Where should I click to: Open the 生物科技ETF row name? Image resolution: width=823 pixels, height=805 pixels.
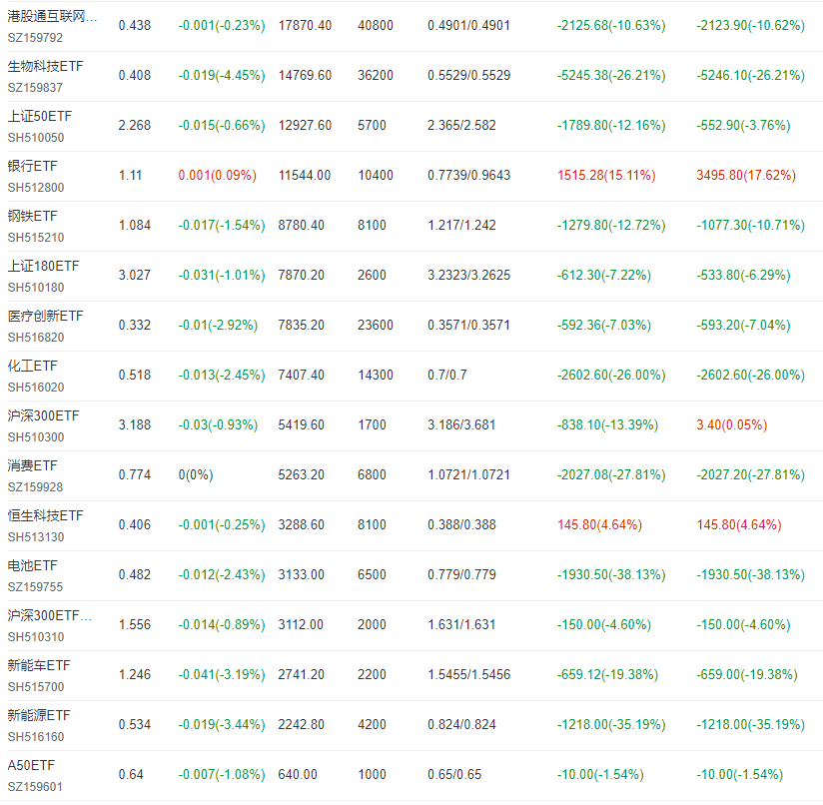pyautogui.click(x=45, y=66)
